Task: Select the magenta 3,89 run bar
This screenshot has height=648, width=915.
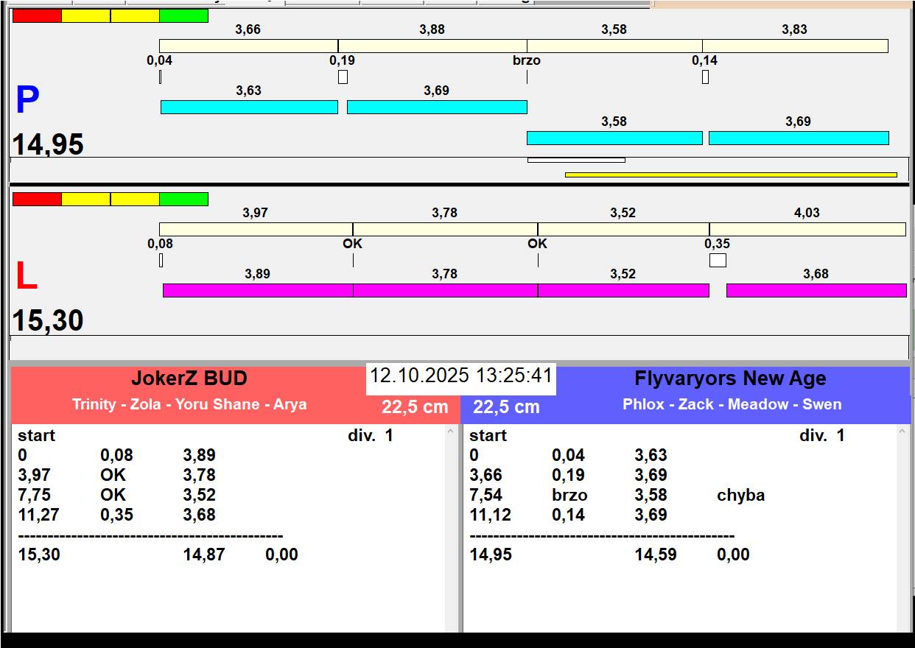Action: [x=258, y=290]
